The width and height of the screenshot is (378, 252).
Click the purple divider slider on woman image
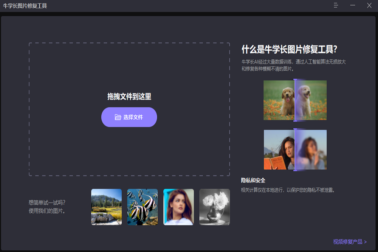[x=295, y=150]
